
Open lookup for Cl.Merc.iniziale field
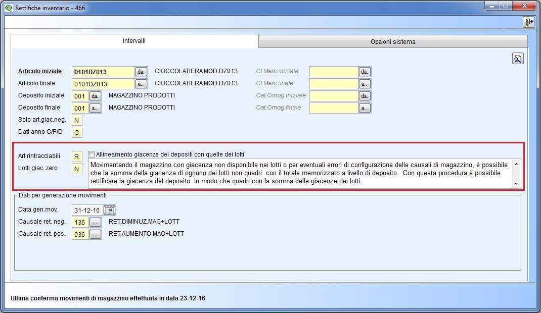coord(365,72)
